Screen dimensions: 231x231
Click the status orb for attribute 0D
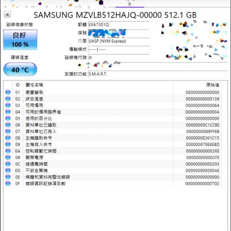pyautogui.click(x=8, y=170)
